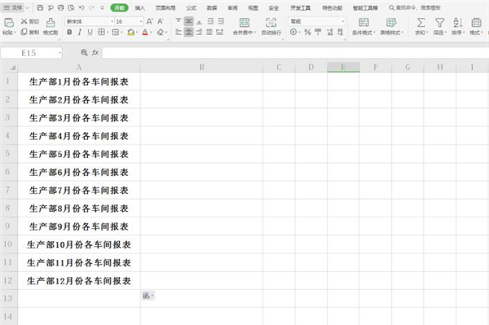Open the Formulas ribbon tab

pos(191,8)
